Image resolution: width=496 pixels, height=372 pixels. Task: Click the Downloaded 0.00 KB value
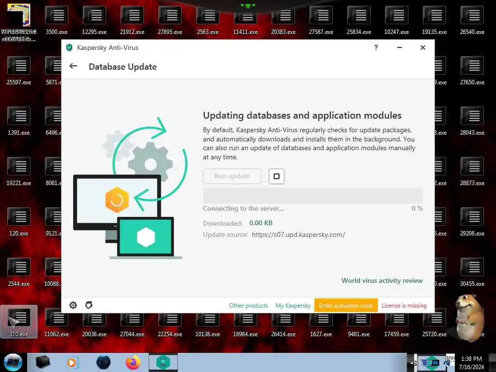[261, 223]
